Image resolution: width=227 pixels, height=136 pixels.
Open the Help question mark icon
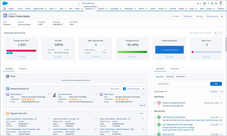point(208,3)
